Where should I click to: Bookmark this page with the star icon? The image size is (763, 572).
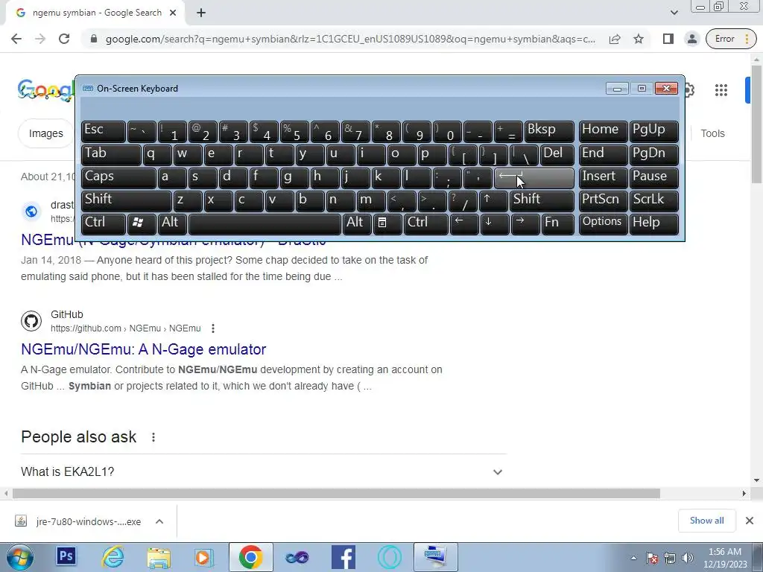[x=639, y=39]
